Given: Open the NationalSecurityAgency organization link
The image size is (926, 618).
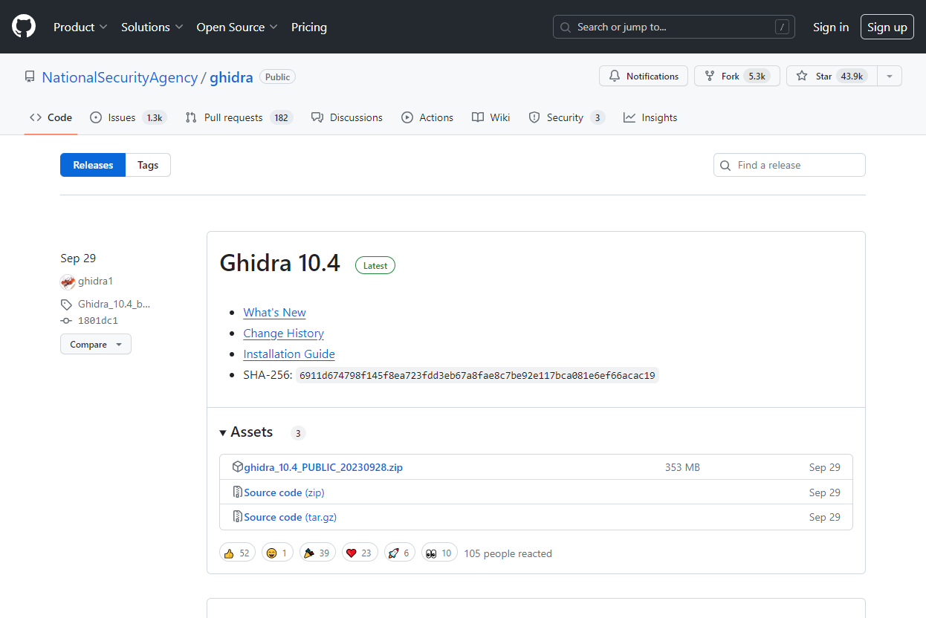Looking at the screenshot, I should pyautogui.click(x=120, y=77).
